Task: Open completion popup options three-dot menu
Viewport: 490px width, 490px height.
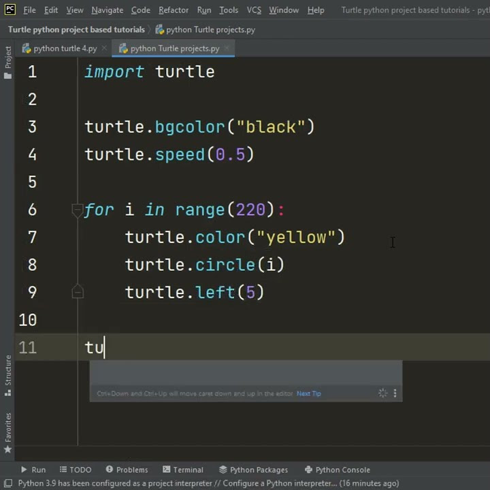Action: pyautogui.click(x=395, y=393)
